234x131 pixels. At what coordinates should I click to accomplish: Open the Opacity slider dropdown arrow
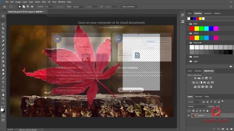click(x=222, y=106)
